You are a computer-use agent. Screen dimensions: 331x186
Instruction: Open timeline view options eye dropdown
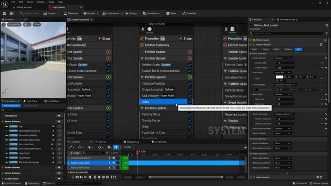click(x=81, y=147)
